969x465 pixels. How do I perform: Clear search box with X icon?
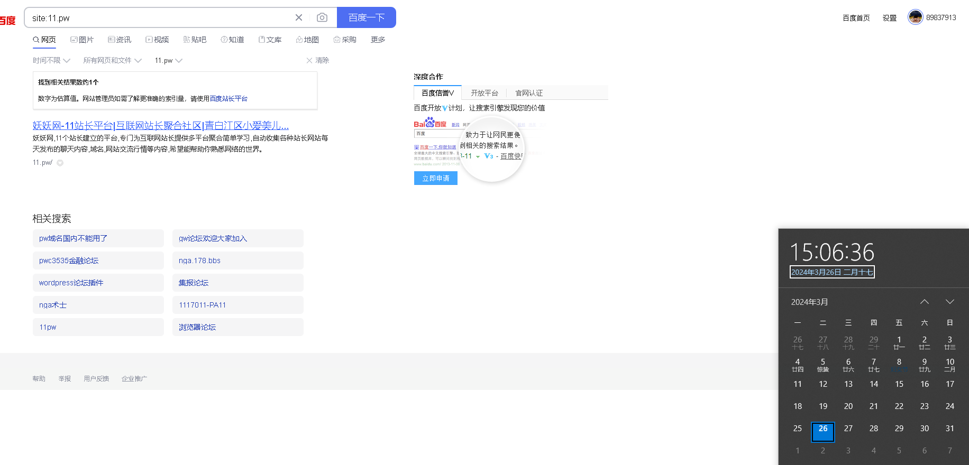pyautogui.click(x=299, y=17)
